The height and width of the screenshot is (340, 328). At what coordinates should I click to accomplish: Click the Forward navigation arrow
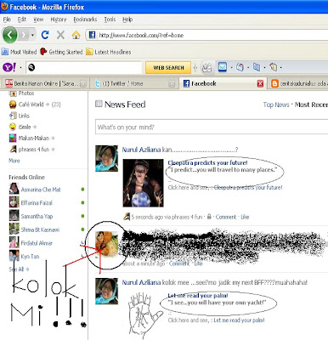click(x=24, y=35)
